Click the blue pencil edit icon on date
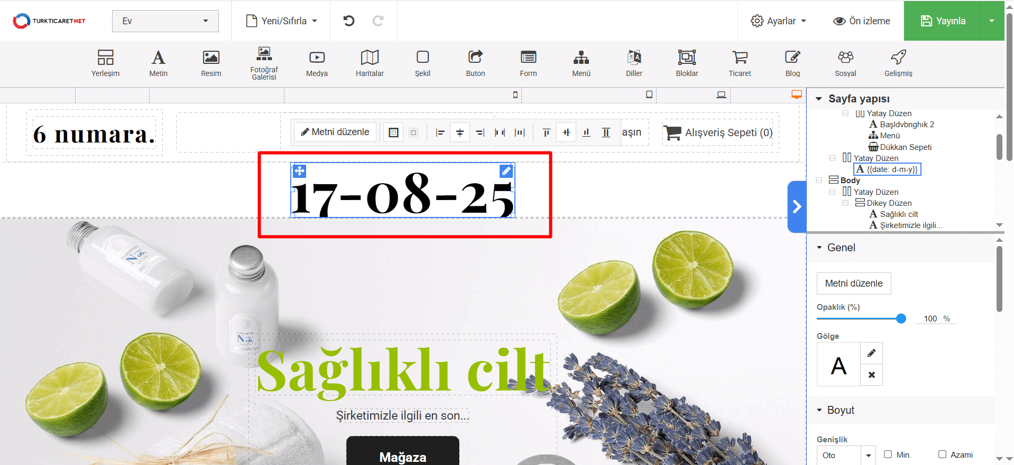Screen dimensions: 1014x465 506,170
